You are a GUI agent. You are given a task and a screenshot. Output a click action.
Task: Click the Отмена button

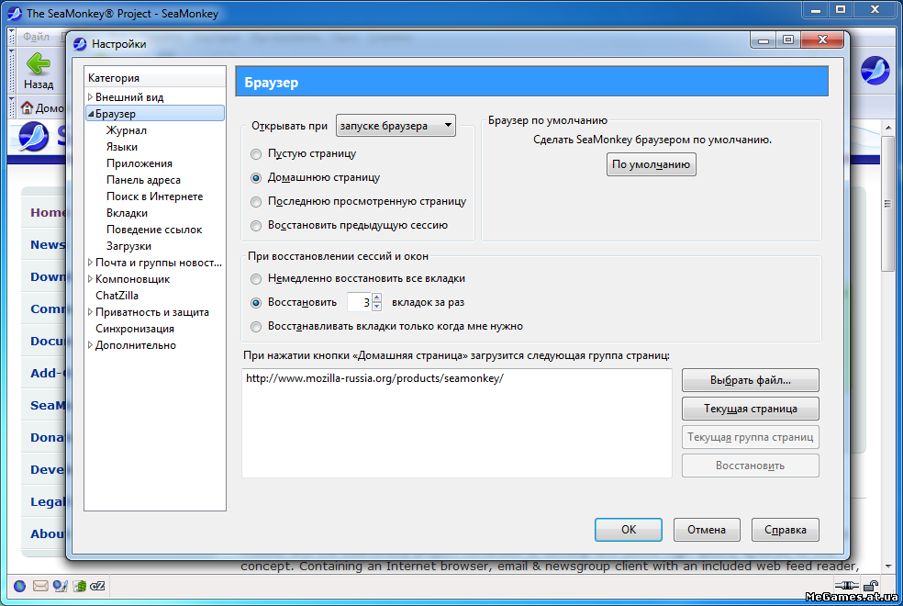click(x=707, y=530)
